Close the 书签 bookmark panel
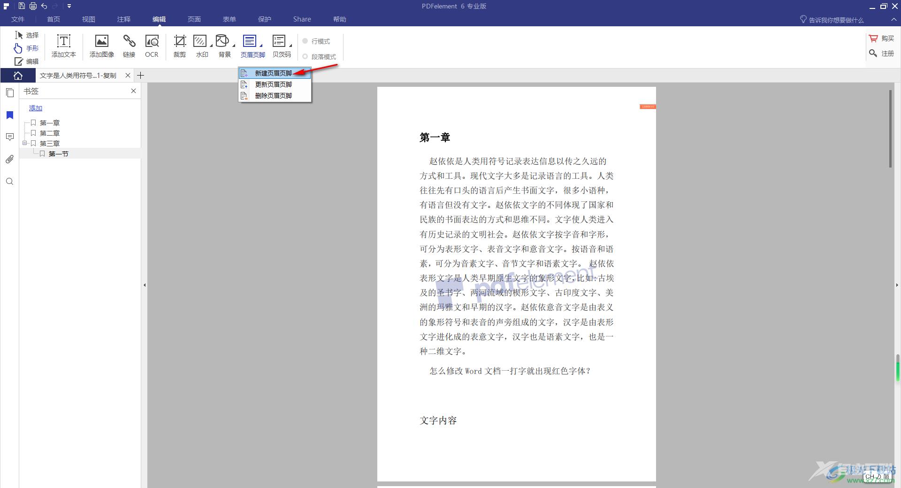The width and height of the screenshot is (901, 488). [133, 91]
